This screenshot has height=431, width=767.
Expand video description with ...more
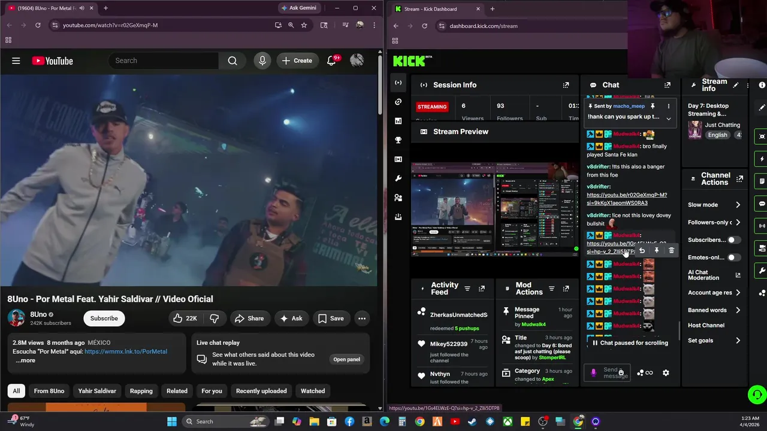25,360
